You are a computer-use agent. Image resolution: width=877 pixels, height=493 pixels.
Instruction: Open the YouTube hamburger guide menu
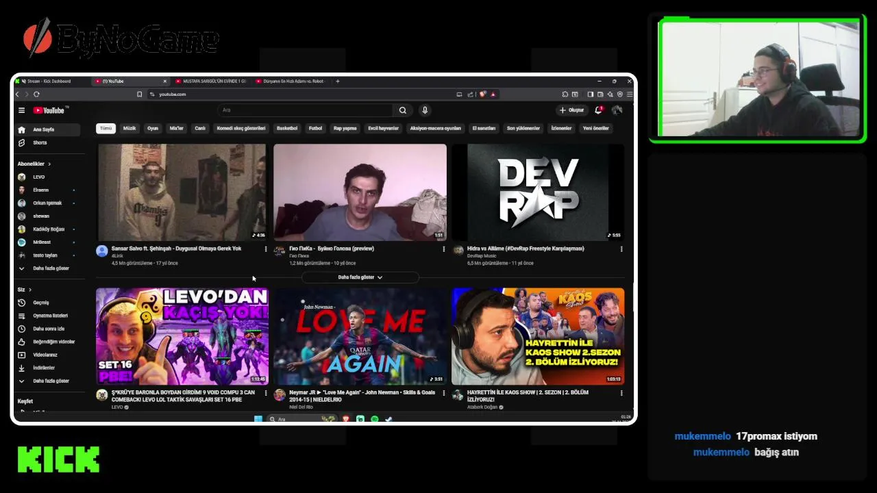coord(21,110)
